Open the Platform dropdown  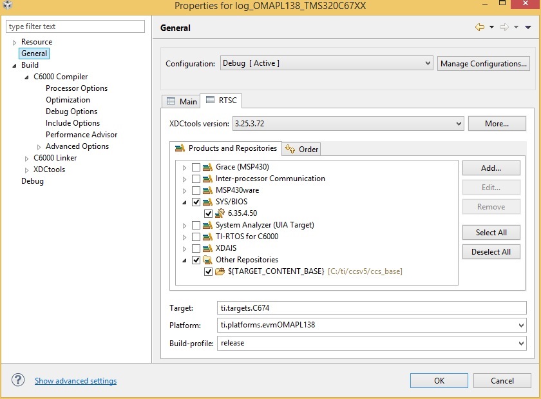(x=372, y=325)
